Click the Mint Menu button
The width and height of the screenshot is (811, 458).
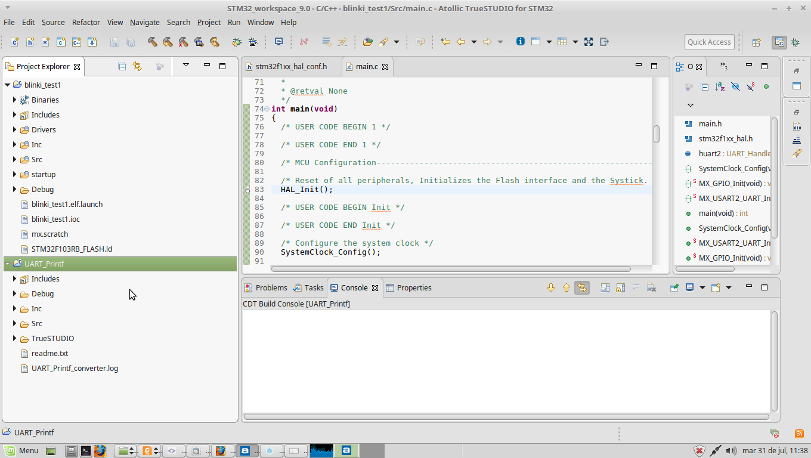click(21, 450)
